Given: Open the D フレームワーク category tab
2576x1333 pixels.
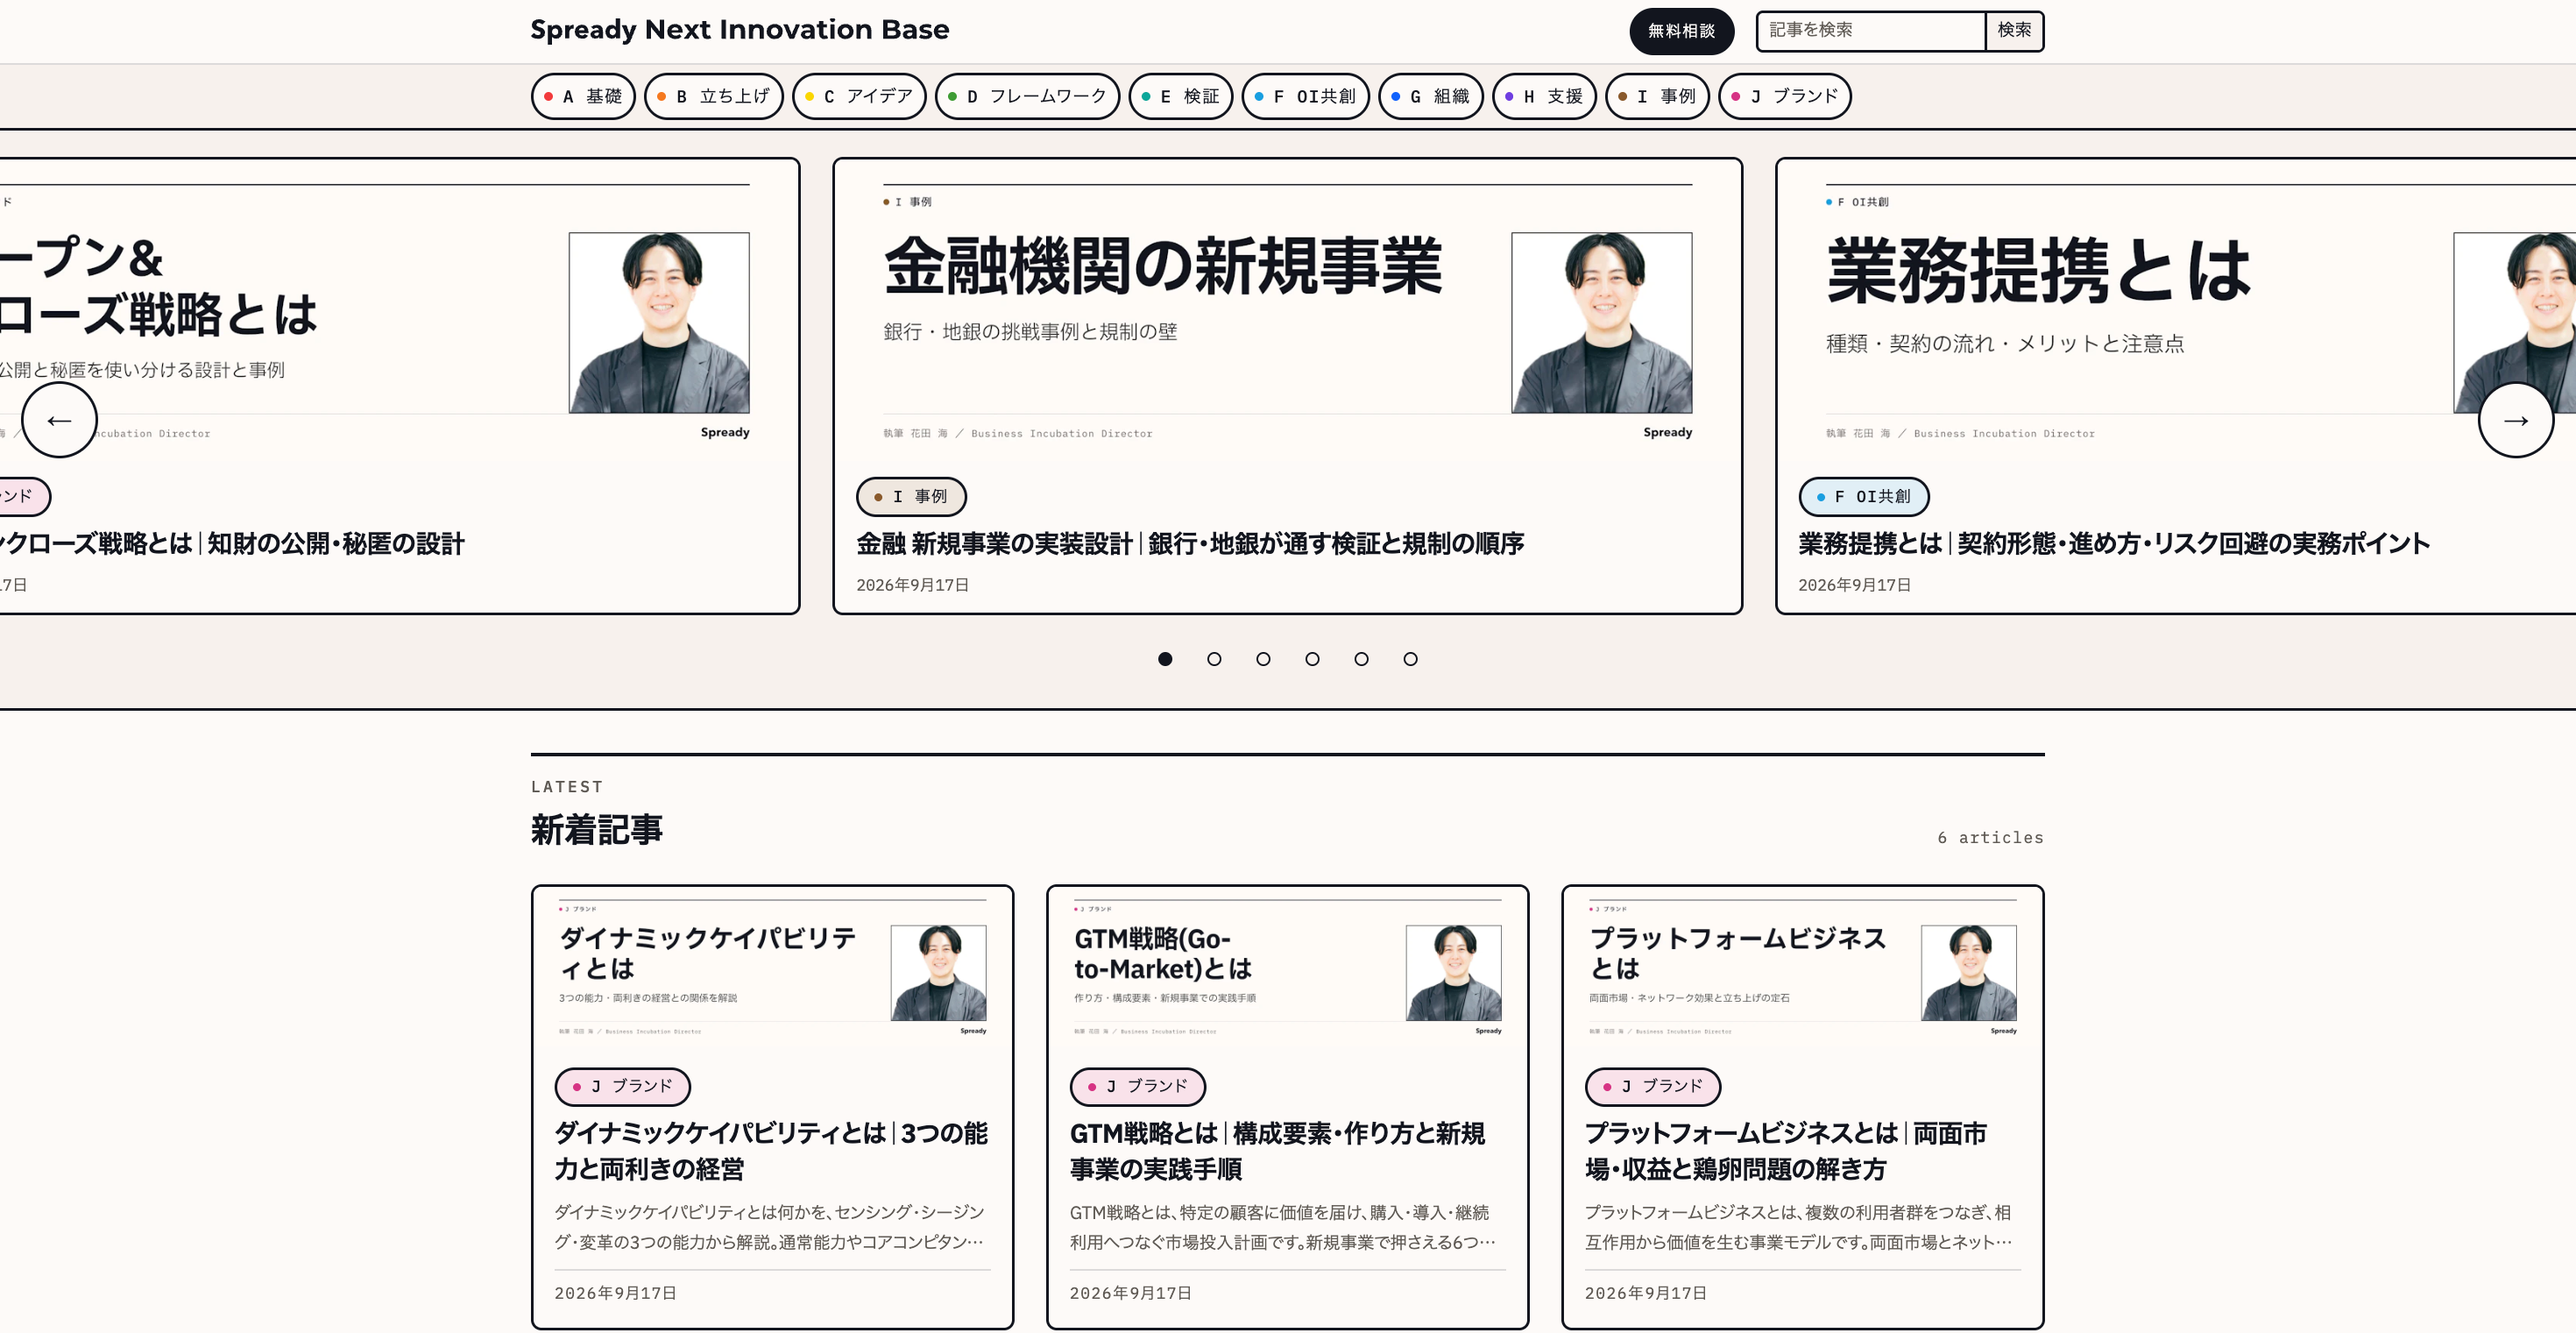Looking at the screenshot, I should click(x=1027, y=96).
